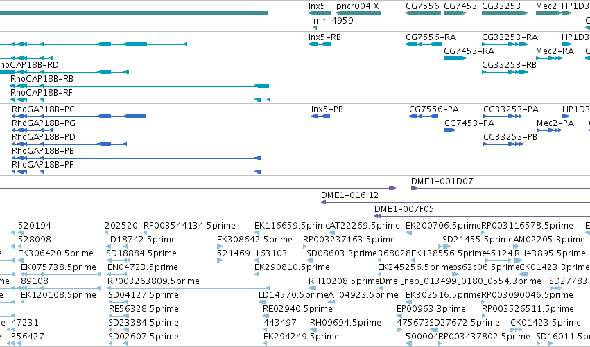Select EST EK200706.5prime
The height and width of the screenshot is (347, 590).
tap(444, 226)
